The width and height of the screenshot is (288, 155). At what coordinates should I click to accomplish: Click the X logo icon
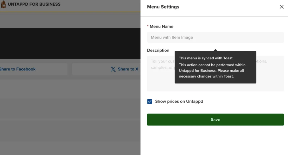(113, 69)
